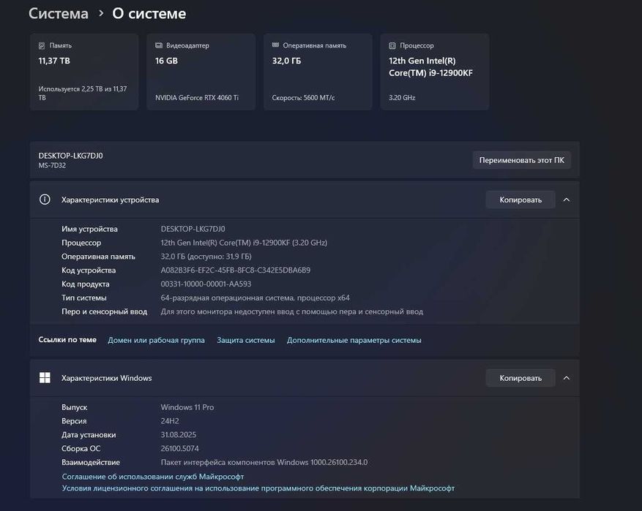Select OS build 26100.5074
The height and width of the screenshot is (511, 642).
pyautogui.click(x=180, y=449)
